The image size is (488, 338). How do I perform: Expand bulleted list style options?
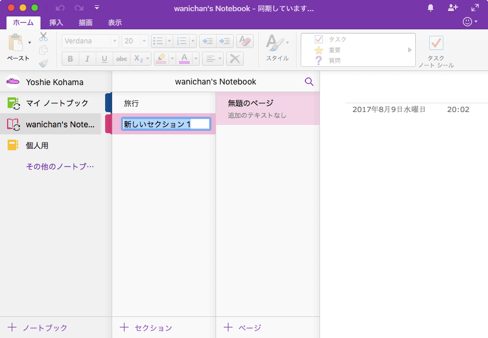[x=169, y=41]
